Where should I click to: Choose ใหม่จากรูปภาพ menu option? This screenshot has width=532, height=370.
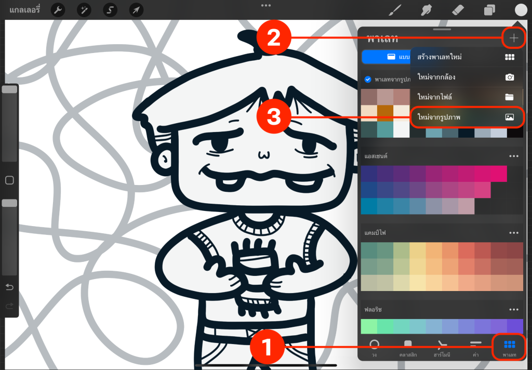(466, 117)
